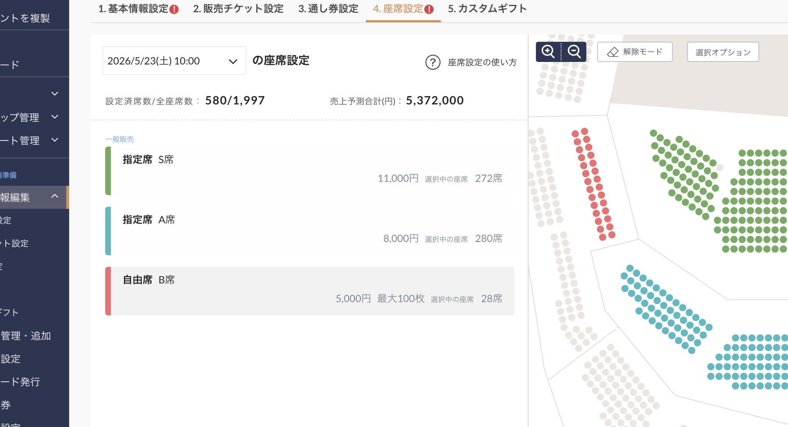Open the 2026/5/23(土) 10:00 date dropdown

[174, 61]
